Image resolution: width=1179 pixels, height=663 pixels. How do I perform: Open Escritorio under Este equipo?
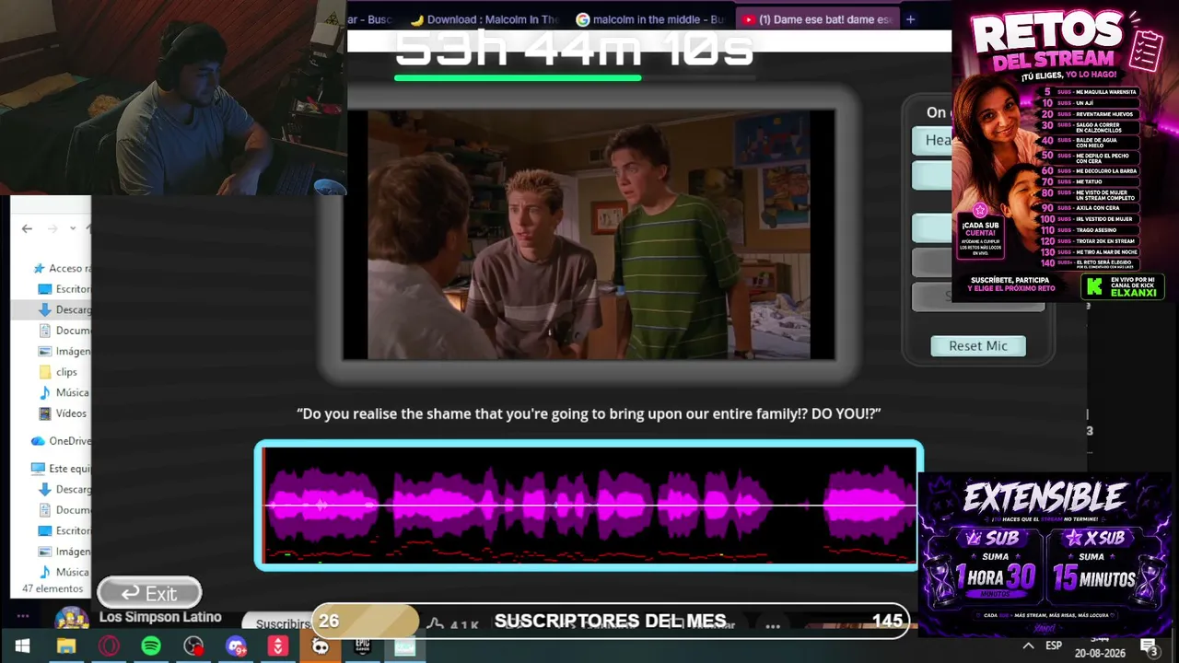64,530
